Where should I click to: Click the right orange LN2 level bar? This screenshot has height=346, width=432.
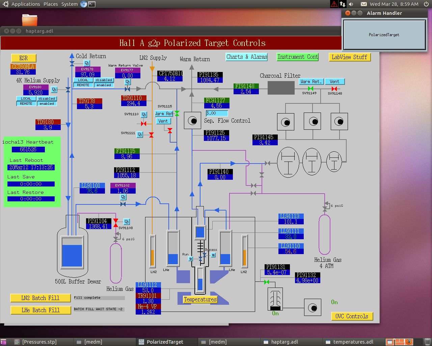tap(244, 251)
